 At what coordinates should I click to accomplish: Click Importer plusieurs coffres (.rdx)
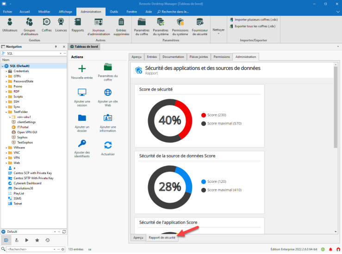pos(255,19)
